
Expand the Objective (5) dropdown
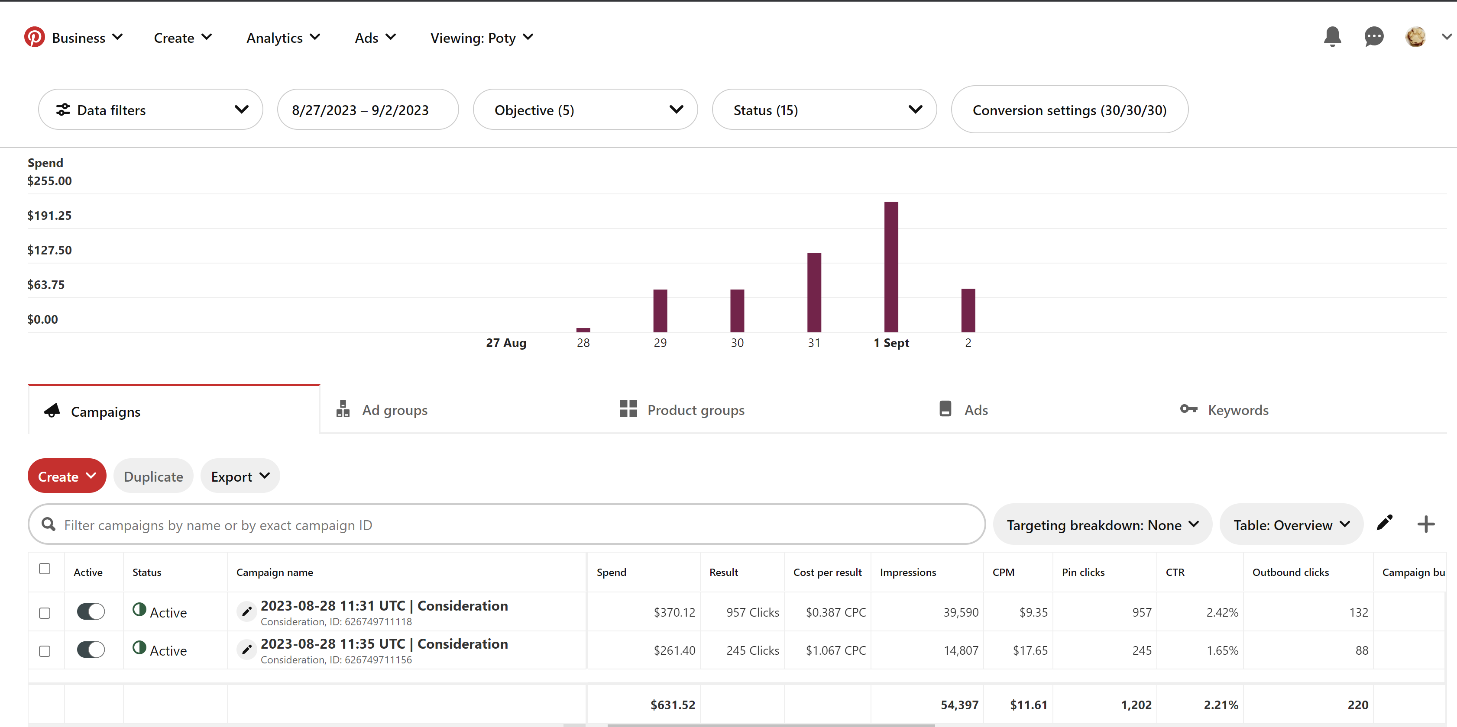click(x=585, y=109)
